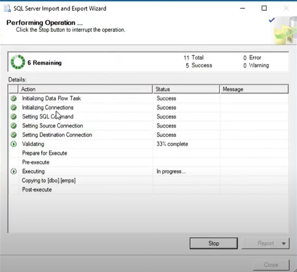Click the 11 Total counter
The width and height of the screenshot is (297, 272).
pyautogui.click(x=194, y=58)
